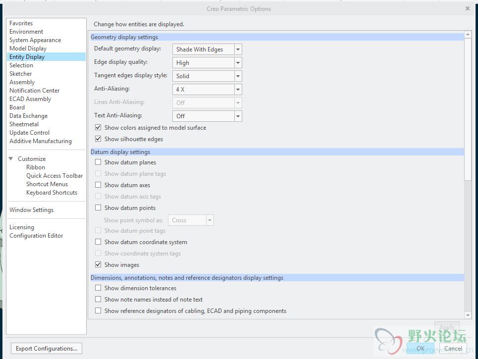Open Sketcher options page
The image size is (478, 359).
20,74
